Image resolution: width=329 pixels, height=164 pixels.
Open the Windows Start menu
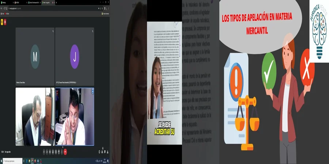click(1, 161)
